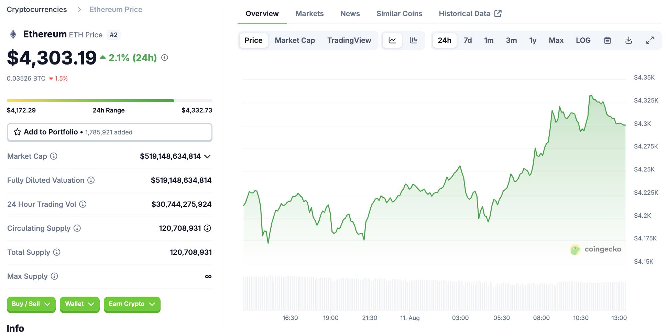Click the external link icon beside Historical Data
667x332 pixels.
[x=498, y=13]
